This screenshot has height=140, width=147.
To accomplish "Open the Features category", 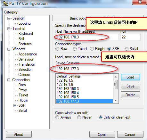I will pos(25,44).
